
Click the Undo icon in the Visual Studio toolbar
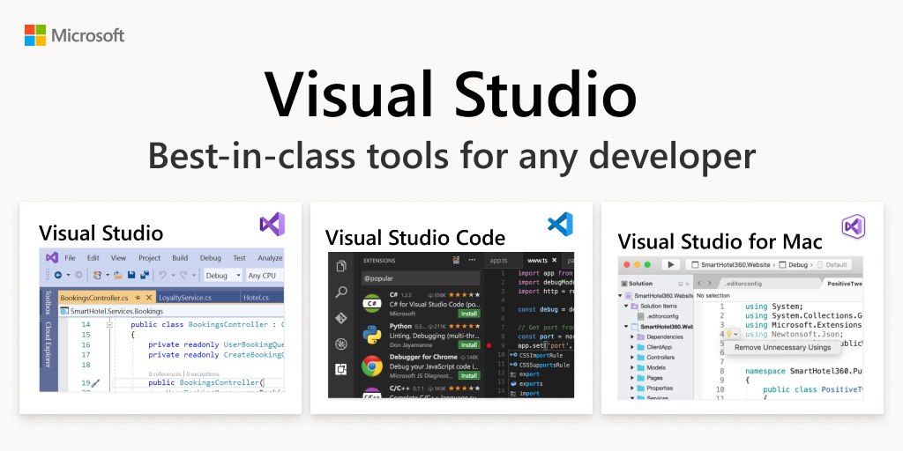click(162, 275)
